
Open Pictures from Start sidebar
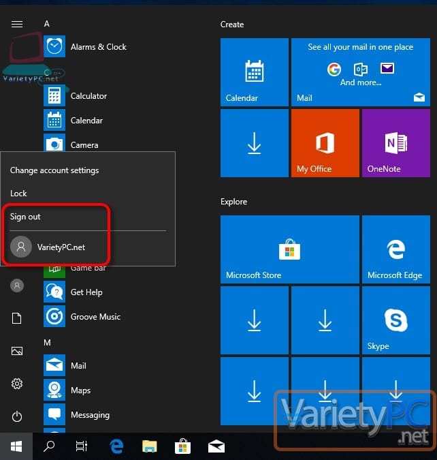point(17,351)
